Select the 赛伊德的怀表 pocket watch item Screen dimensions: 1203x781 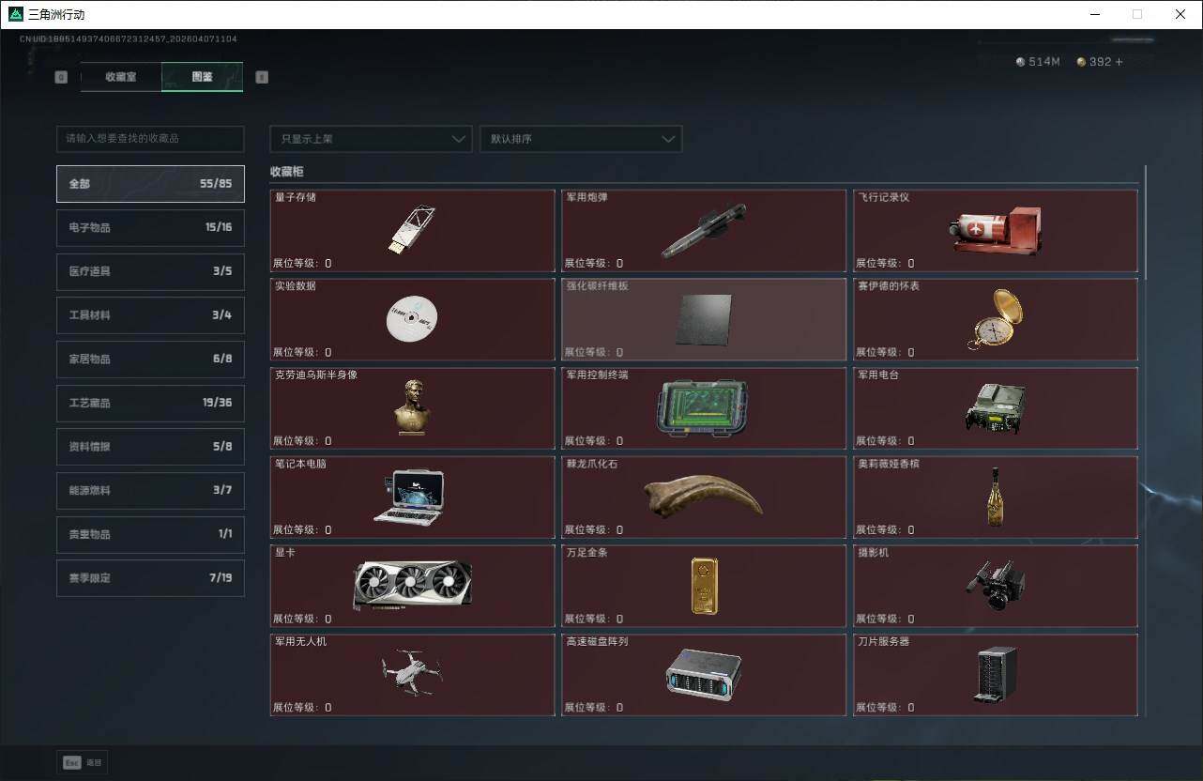tap(996, 319)
